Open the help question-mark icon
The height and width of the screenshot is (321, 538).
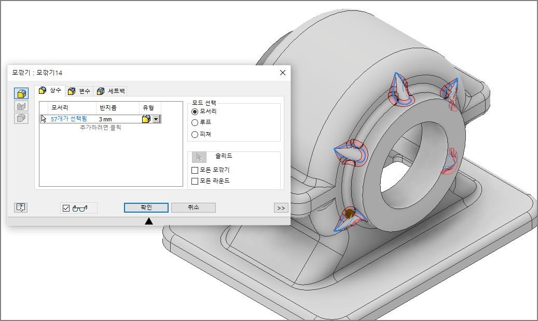(x=21, y=207)
